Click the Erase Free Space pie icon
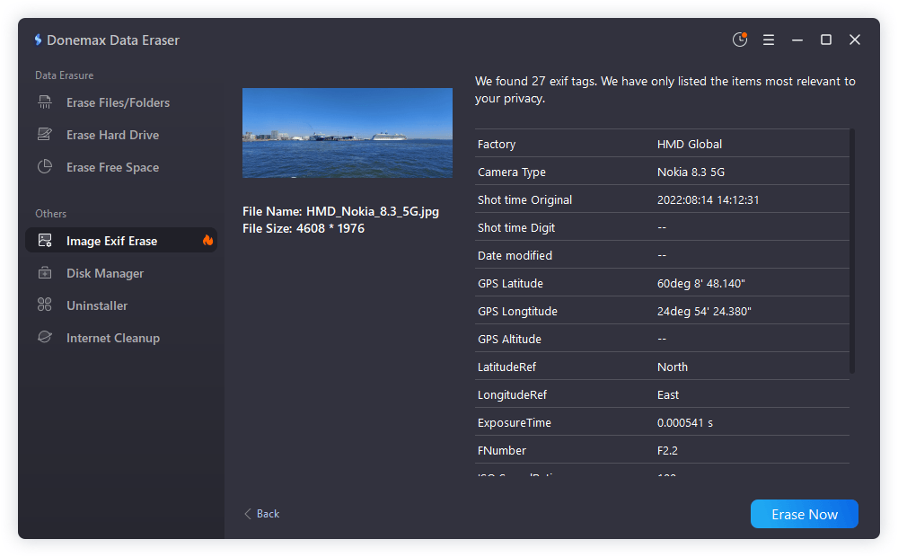Image resolution: width=898 pixels, height=557 pixels. tap(45, 167)
